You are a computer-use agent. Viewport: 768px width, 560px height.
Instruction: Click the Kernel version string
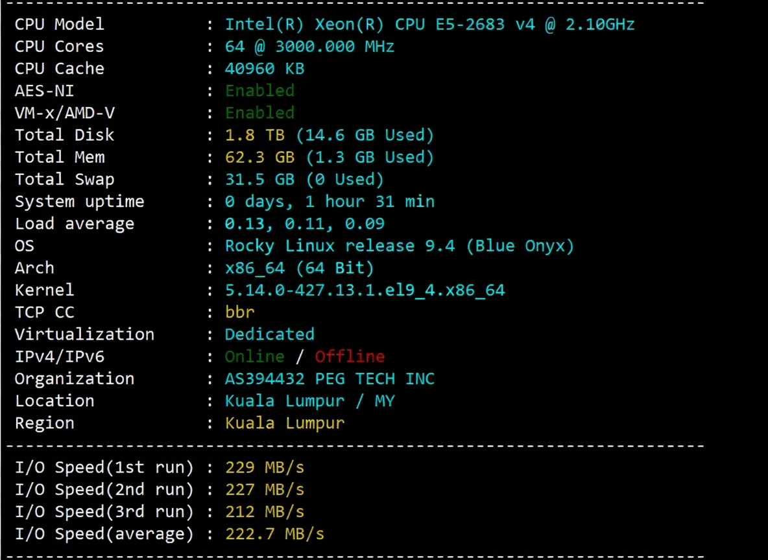pos(365,290)
